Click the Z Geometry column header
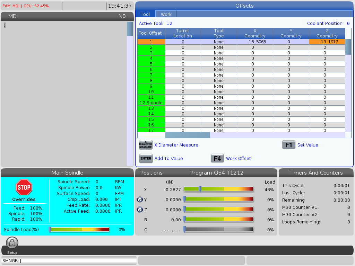355x266 pixels. (x=327, y=33)
